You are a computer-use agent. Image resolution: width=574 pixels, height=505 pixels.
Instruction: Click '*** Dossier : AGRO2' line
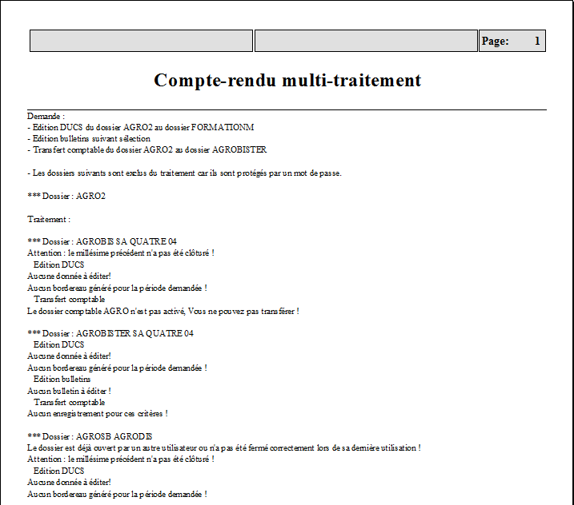(66, 196)
